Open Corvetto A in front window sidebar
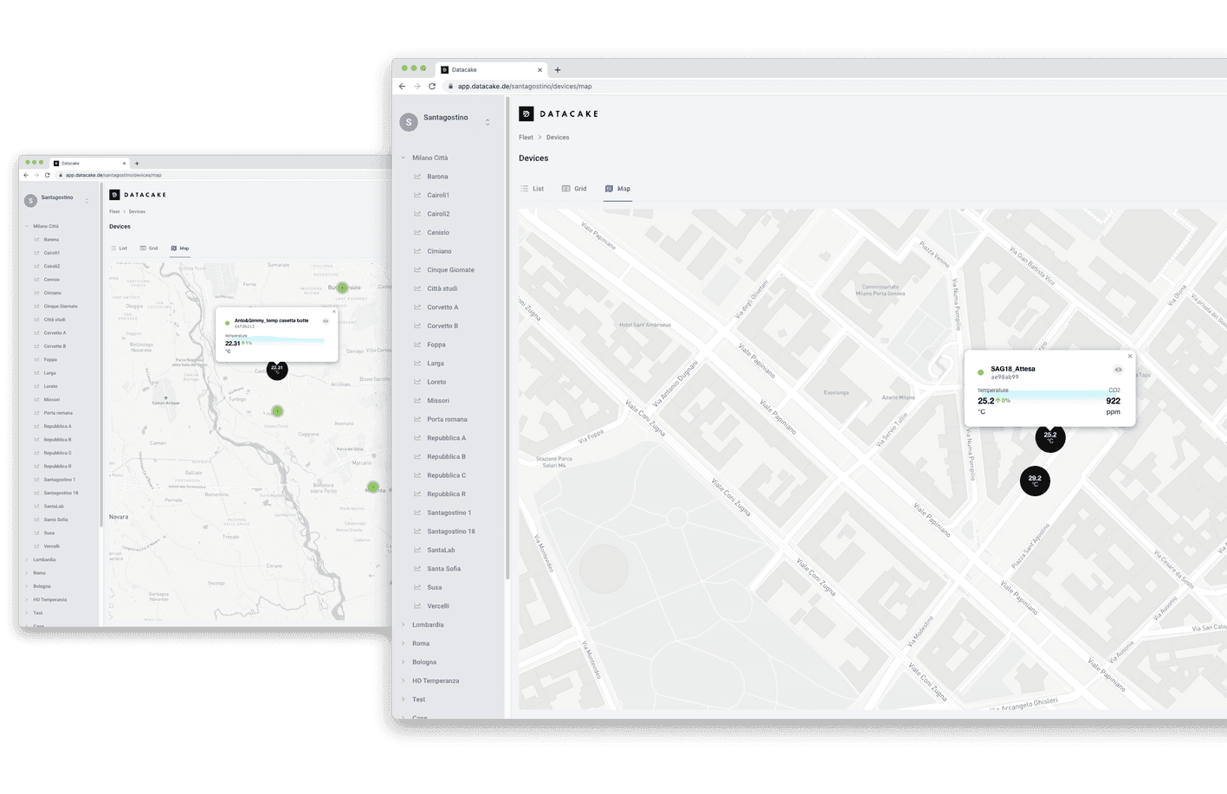1227x794 pixels. [442, 307]
